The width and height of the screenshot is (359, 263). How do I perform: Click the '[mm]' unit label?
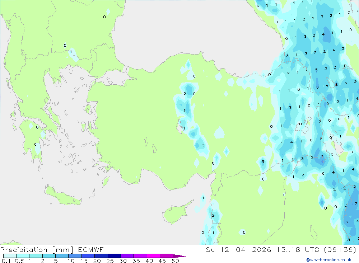pyautogui.click(x=63, y=250)
